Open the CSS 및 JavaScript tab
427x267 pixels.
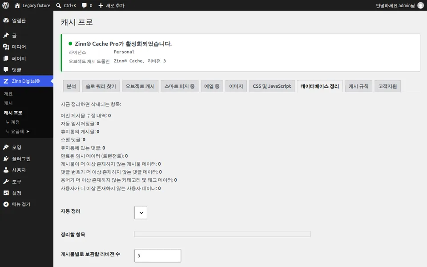point(272,86)
